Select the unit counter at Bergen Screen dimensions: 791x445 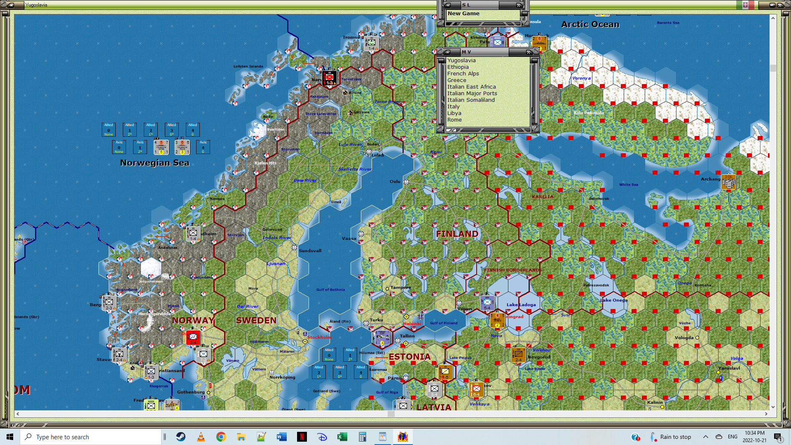109,303
